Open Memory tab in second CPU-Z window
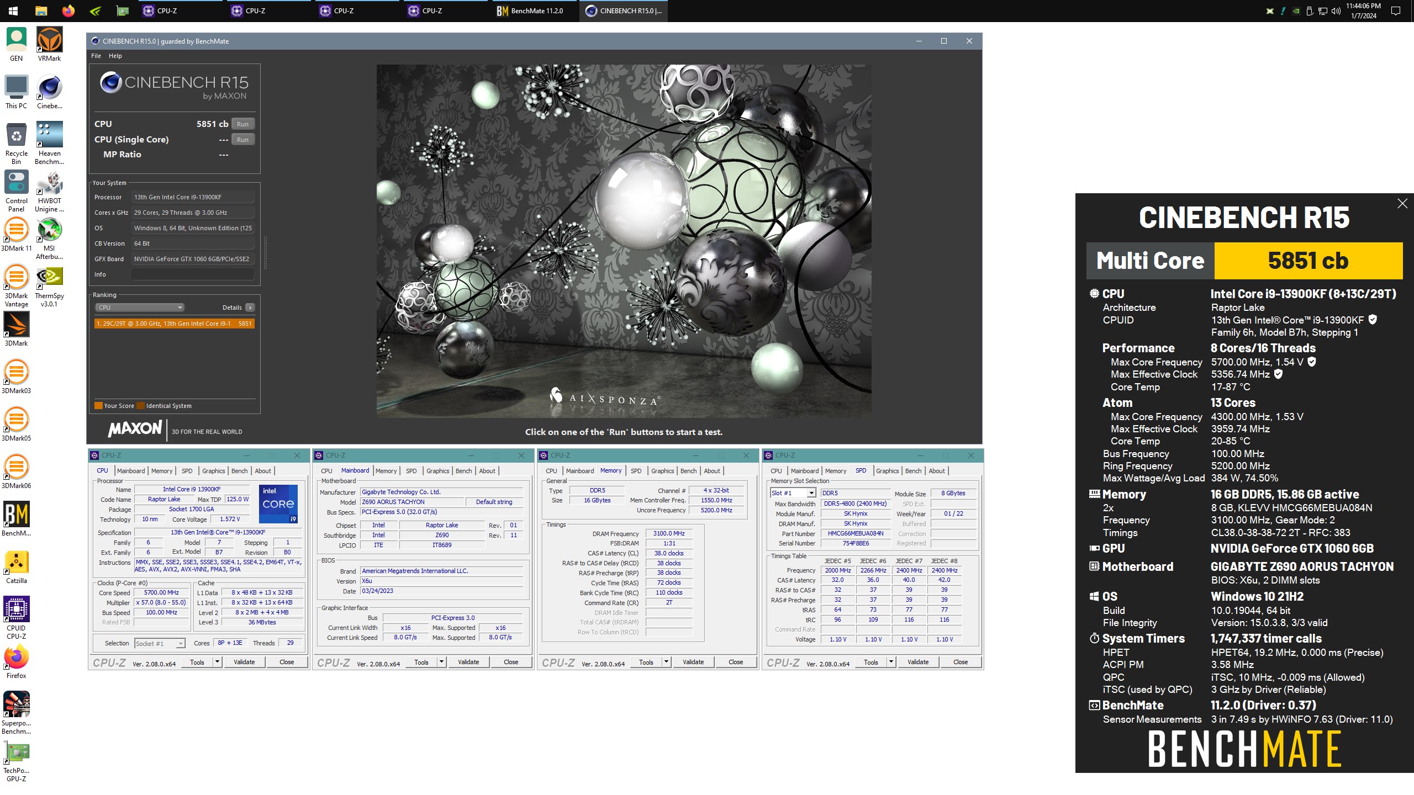Screen dimensions: 1414x795 point(386,471)
